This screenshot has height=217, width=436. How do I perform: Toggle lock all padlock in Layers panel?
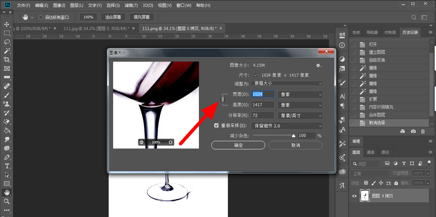396,183
